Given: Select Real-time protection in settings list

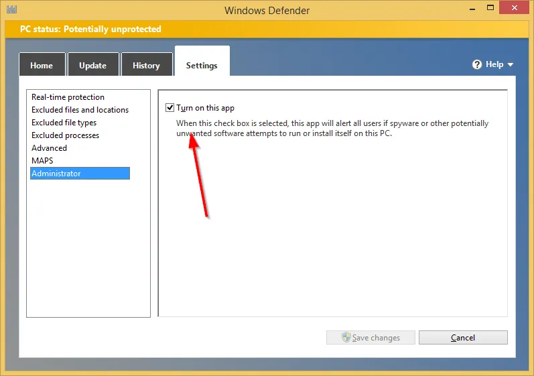Looking at the screenshot, I should (68, 97).
